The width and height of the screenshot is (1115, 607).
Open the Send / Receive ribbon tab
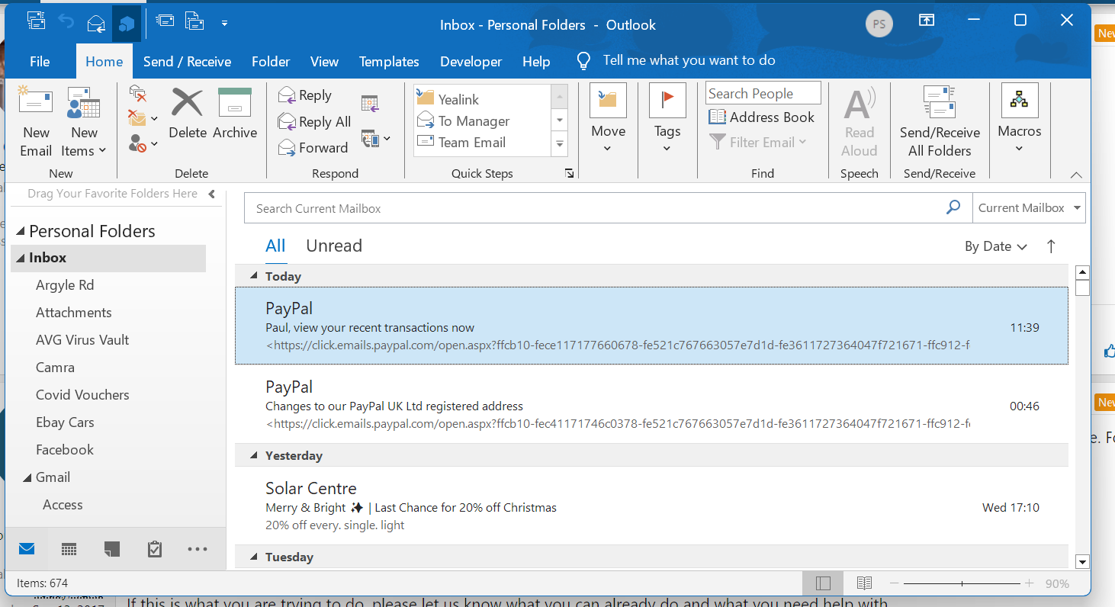[187, 62]
